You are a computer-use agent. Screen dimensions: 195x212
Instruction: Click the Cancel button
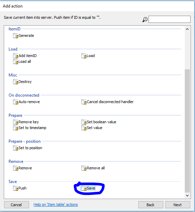click(16, 205)
